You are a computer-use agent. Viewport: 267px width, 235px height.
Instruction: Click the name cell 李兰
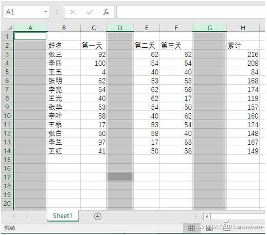pyautogui.click(x=64, y=142)
